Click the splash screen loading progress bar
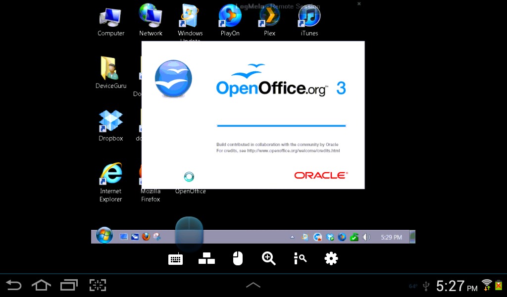Image resolution: width=507 pixels, height=297 pixels. [281, 126]
